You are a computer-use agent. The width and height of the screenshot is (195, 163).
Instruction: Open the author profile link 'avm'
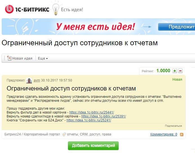click(37, 80)
